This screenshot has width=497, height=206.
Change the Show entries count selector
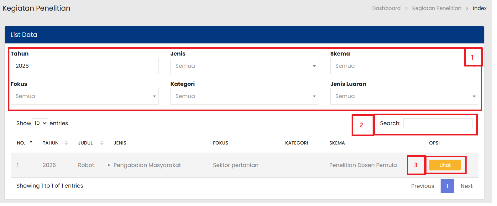click(40, 123)
